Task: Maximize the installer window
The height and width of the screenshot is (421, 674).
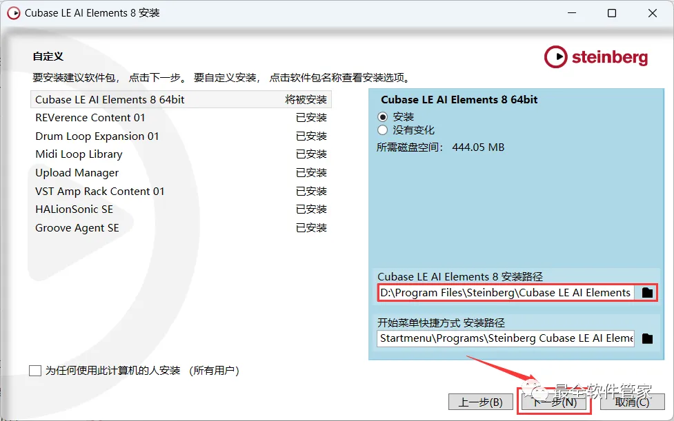Action: tap(612, 13)
